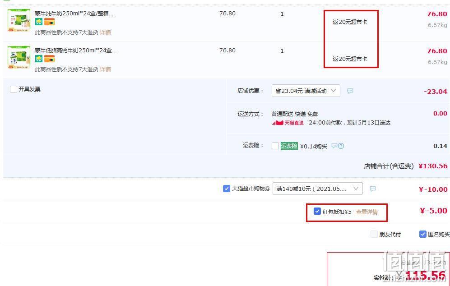Click the 天猫直送 logo icon
The width and height of the screenshot is (450, 286).
tap(288, 123)
